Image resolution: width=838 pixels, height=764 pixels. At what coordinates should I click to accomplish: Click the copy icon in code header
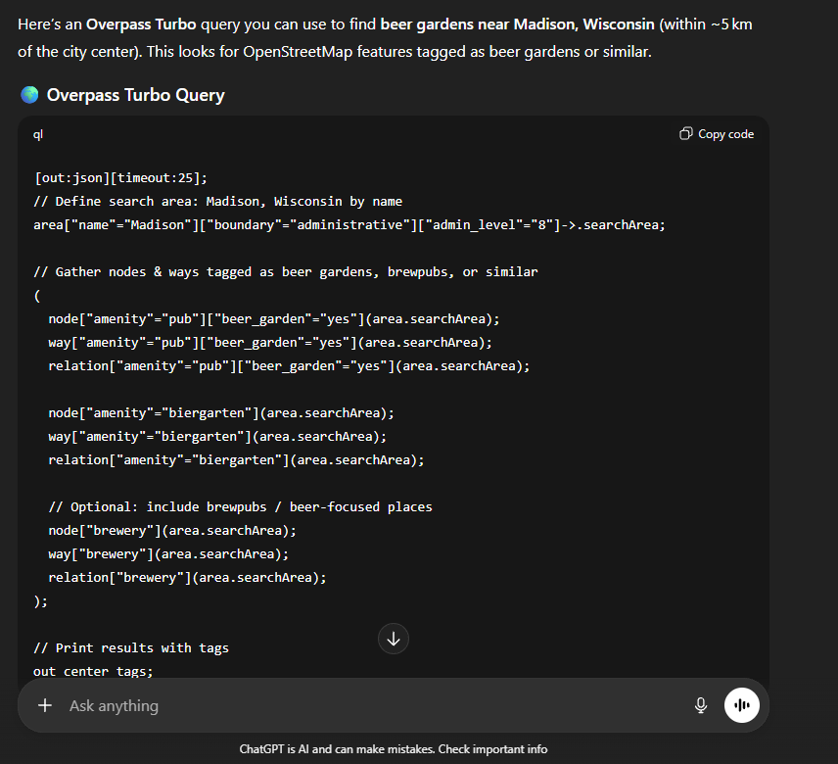(x=686, y=134)
